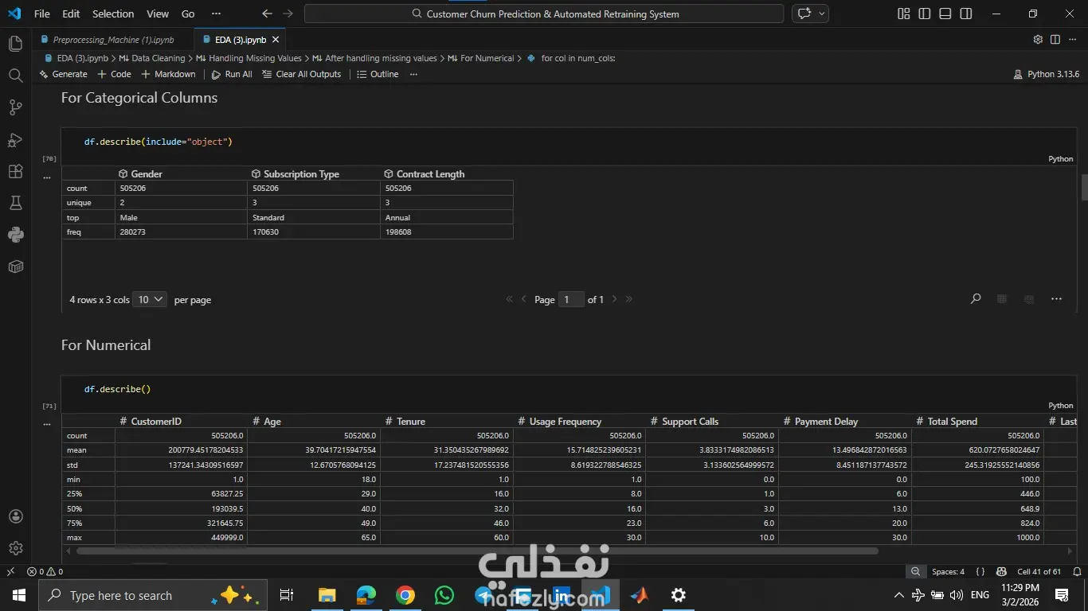This screenshot has width=1088, height=611.
Task: Open the Explorer view in the activity bar
Action: [15, 44]
